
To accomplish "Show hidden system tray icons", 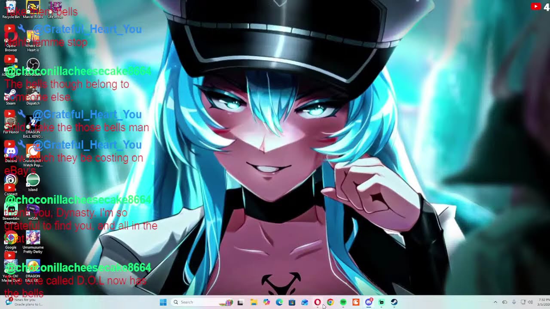I will [495, 302].
